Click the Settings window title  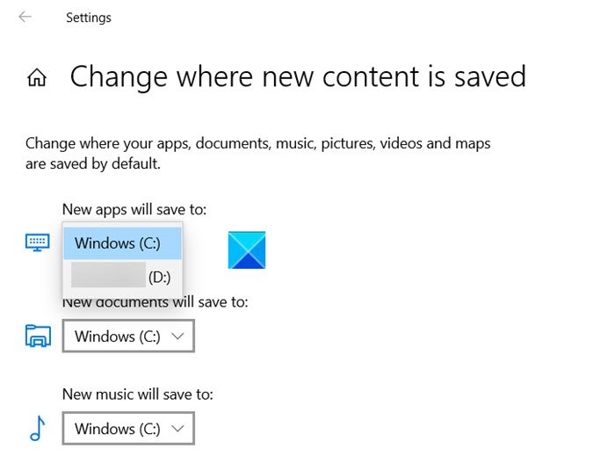89,17
